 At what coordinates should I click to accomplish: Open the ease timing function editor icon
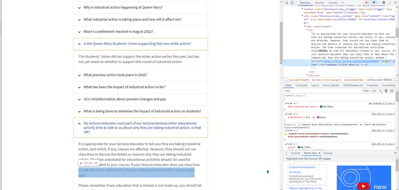pos(319,117)
